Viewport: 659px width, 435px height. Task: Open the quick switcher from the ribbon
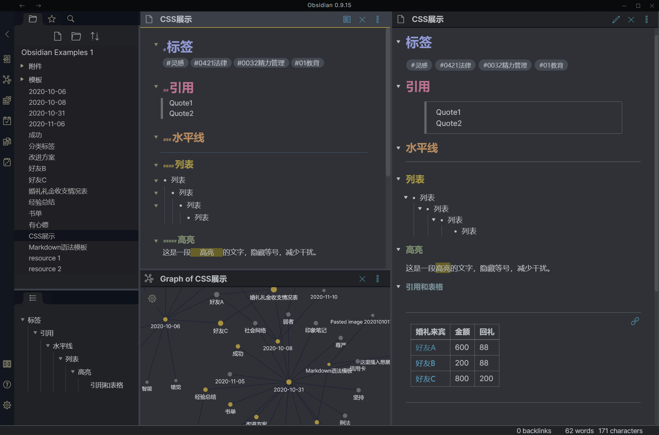pyautogui.click(x=7, y=59)
